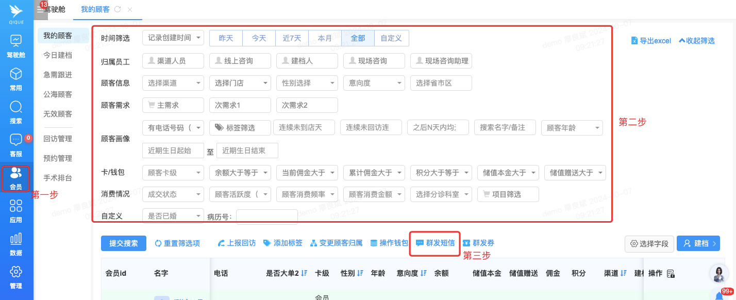The height and width of the screenshot is (300, 736).
Task: Expand the 是否已婚 dropdown
Action: click(173, 216)
